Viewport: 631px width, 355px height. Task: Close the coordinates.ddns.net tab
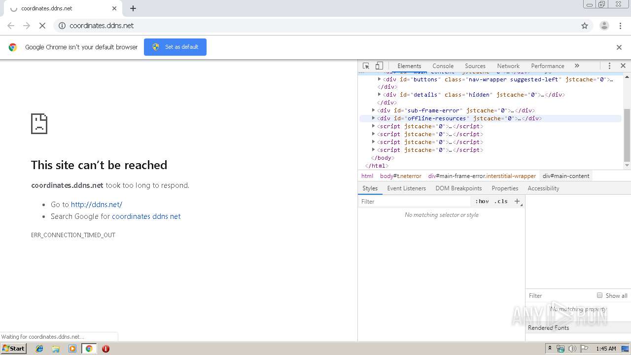point(114,8)
